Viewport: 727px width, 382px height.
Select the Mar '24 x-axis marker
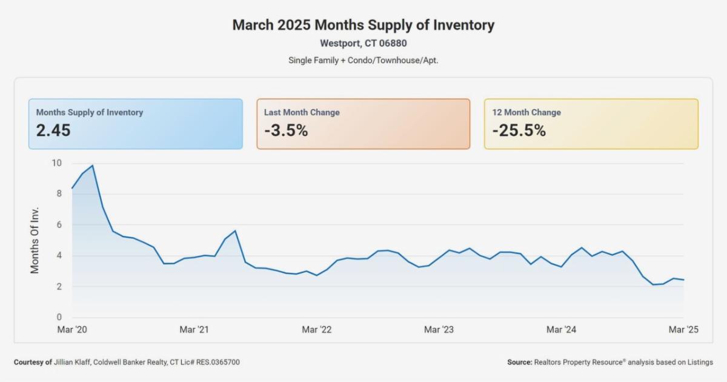tap(562, 329)
